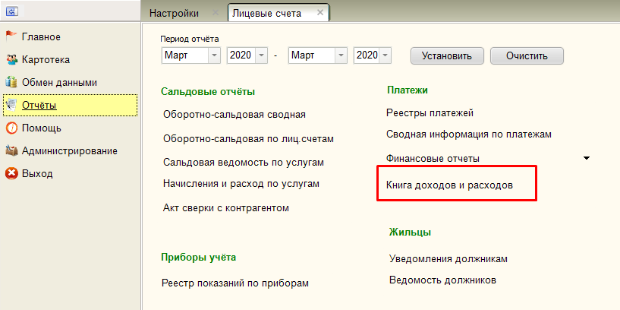Click the Финансовые отчеты entry
Image resolution: width=620 pixels, height=310 pixels.
click(x=433, y=158)
